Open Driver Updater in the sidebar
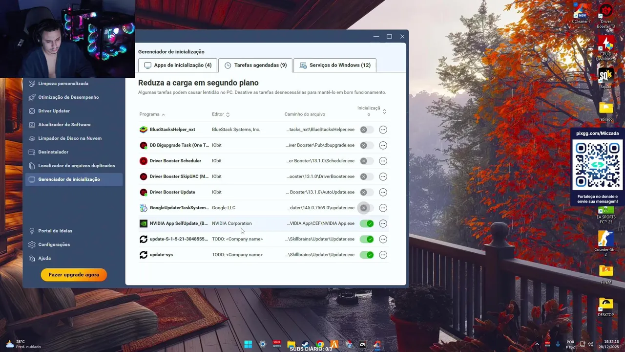Viewport: 625px width, 352px height. click(73, 111)
